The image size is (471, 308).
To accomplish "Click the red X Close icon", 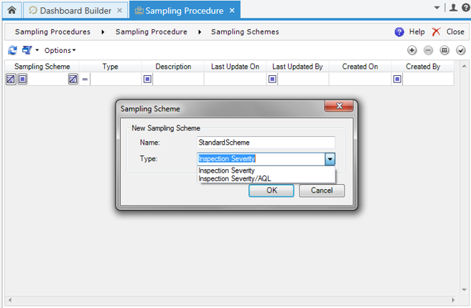I will (436, 32).
